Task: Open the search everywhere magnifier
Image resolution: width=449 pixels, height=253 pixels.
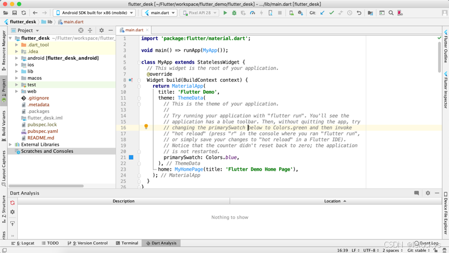Action: [x=391, y=13]
